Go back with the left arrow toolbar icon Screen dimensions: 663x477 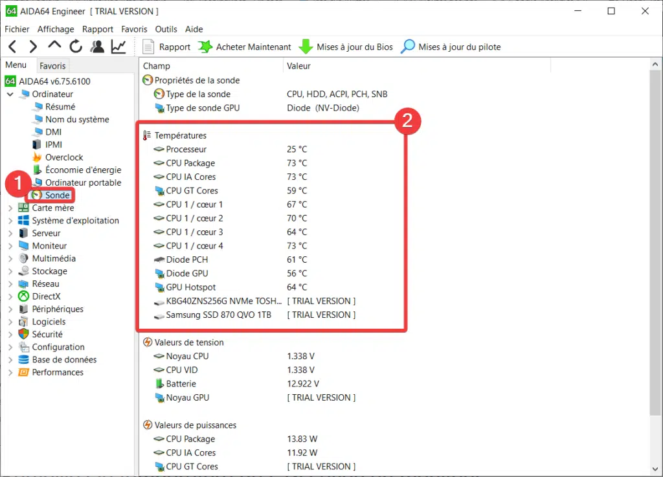point(13,47)
